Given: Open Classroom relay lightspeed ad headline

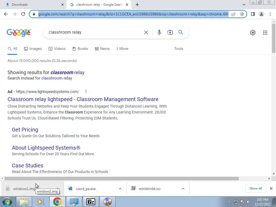Looking at the screenshot, I should 83,99.
